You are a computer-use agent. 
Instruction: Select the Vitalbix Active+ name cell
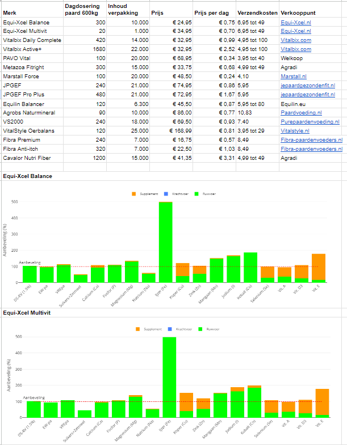(x=32, y=49)
